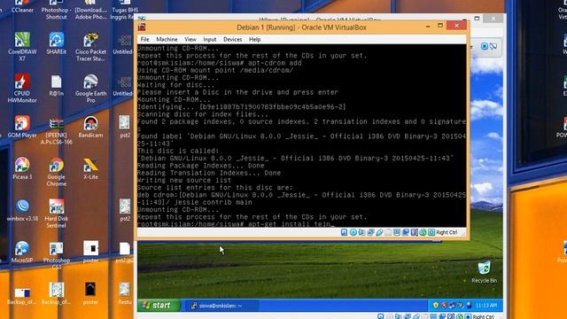This screenshot has height=319, width=567.
Task: Click mouse integration indicator in Debian status bar
Action: [x=423, y=232]
